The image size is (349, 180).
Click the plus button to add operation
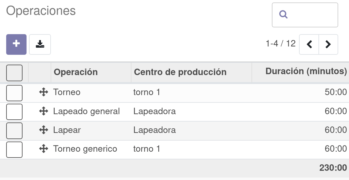click(x=16, y=44)
